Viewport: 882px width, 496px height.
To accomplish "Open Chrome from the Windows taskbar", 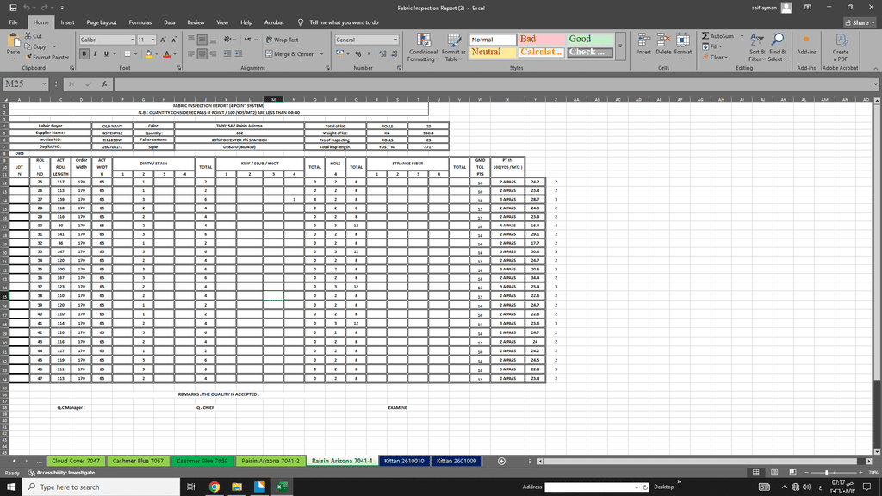I will click(x=214, y=487).
